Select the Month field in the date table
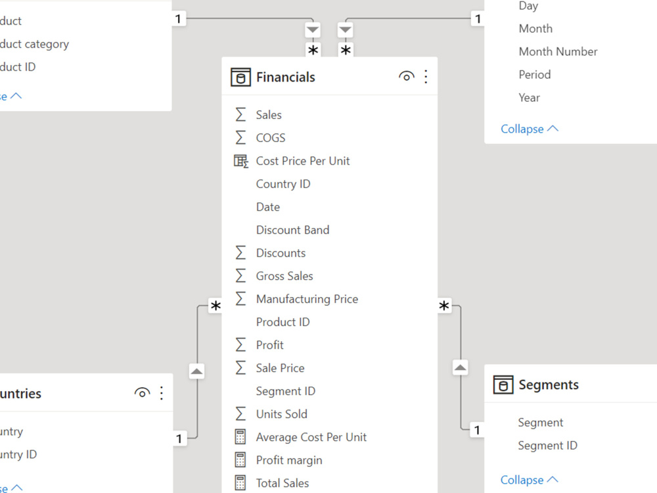This screenshot has width=657, height=493. point(535,28)
